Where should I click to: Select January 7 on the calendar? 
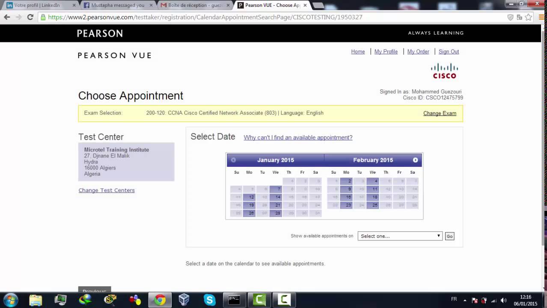[276, 189]
